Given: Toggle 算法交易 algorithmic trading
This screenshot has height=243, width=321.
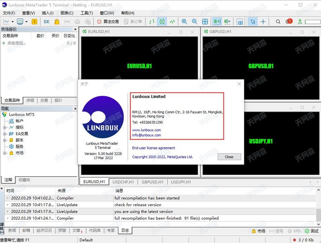Looking at the screenshot, I should click(x=108, y=22).
